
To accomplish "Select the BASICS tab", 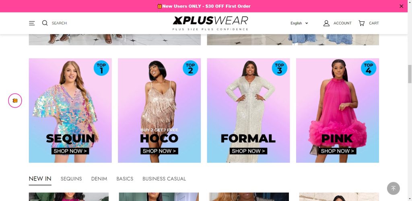I will (x=125, y=179).
